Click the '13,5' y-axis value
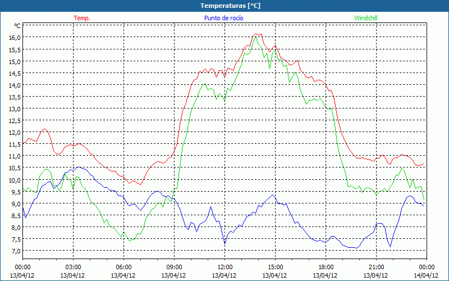The height and width of the screenshot is (281, 449). tap(15, 97)
